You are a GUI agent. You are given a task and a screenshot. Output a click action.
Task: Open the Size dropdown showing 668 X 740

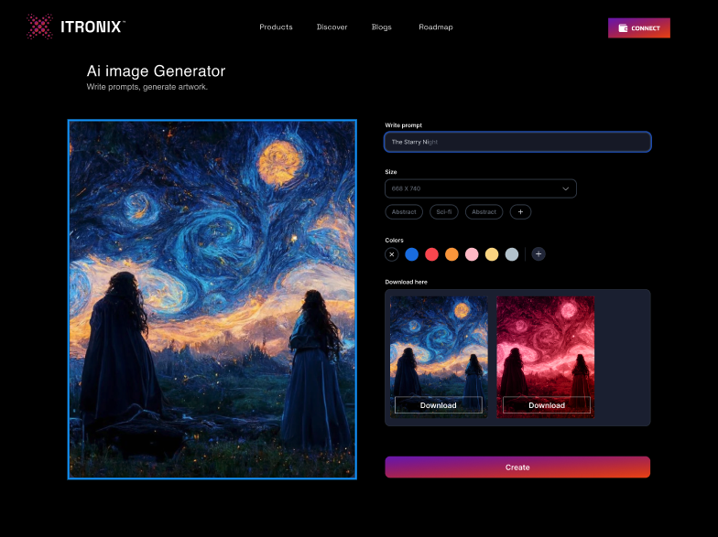coord(480,188)
